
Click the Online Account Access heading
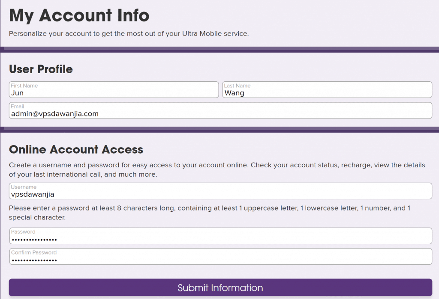pyautogui.click(x=76, y=149)
